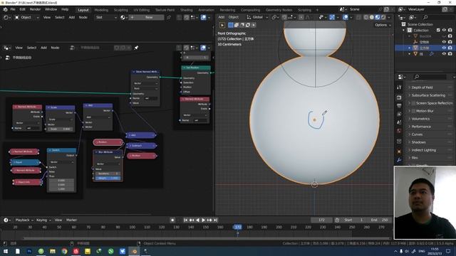Open the Modifiers wrench properties tab
Viewport: 456px width, 256px height.
[399, 160]
